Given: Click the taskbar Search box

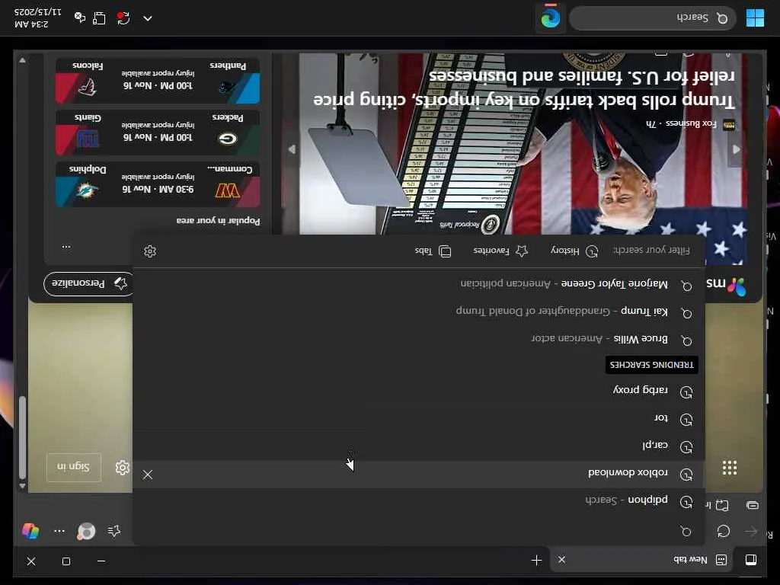Looking at the screenshot, I should [653, 18].
